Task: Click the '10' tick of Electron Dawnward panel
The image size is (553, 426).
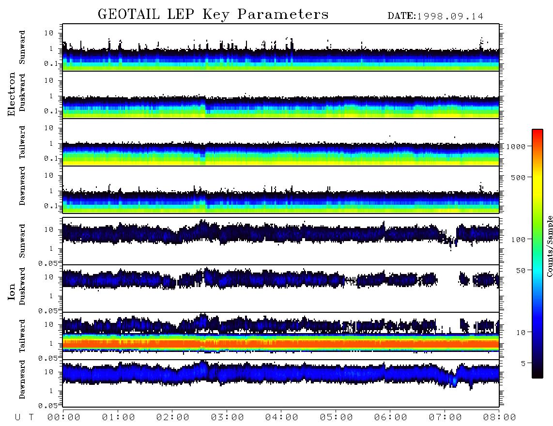Action: (x=49, y=176)
